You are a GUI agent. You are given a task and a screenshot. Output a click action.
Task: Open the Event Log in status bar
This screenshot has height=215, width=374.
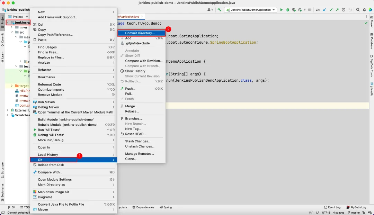pos(332,207)
